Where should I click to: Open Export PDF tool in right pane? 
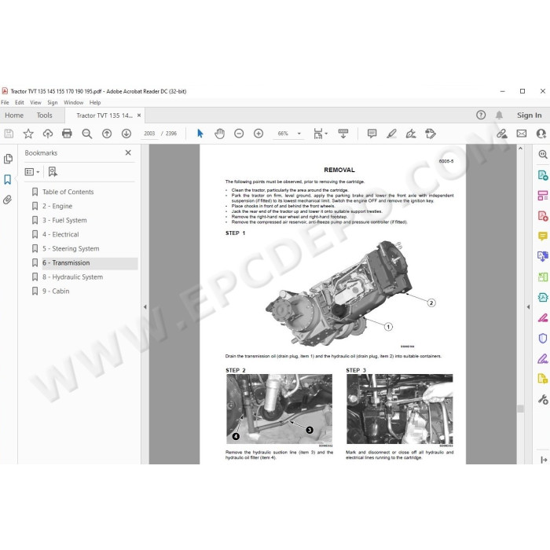pos(543,175)
